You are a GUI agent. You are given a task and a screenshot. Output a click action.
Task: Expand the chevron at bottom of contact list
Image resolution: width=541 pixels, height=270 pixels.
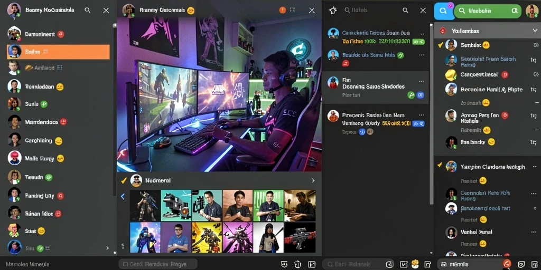(x=107, y=248)
